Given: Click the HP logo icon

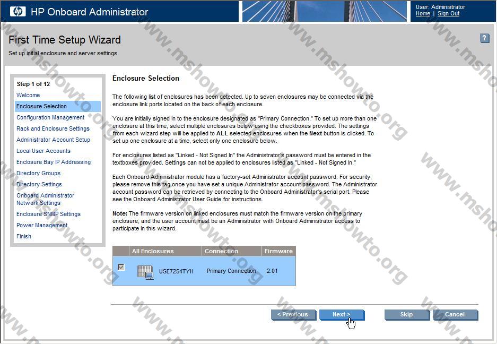Looking at the screenshot, I should click(x=18, y=12).
